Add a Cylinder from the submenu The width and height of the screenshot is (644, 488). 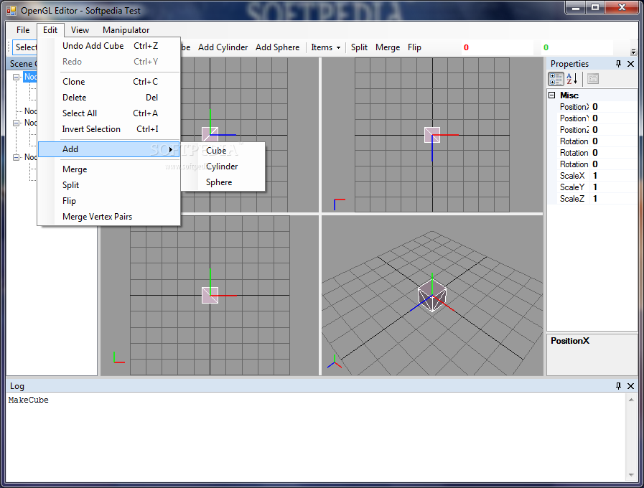(223, 166)
